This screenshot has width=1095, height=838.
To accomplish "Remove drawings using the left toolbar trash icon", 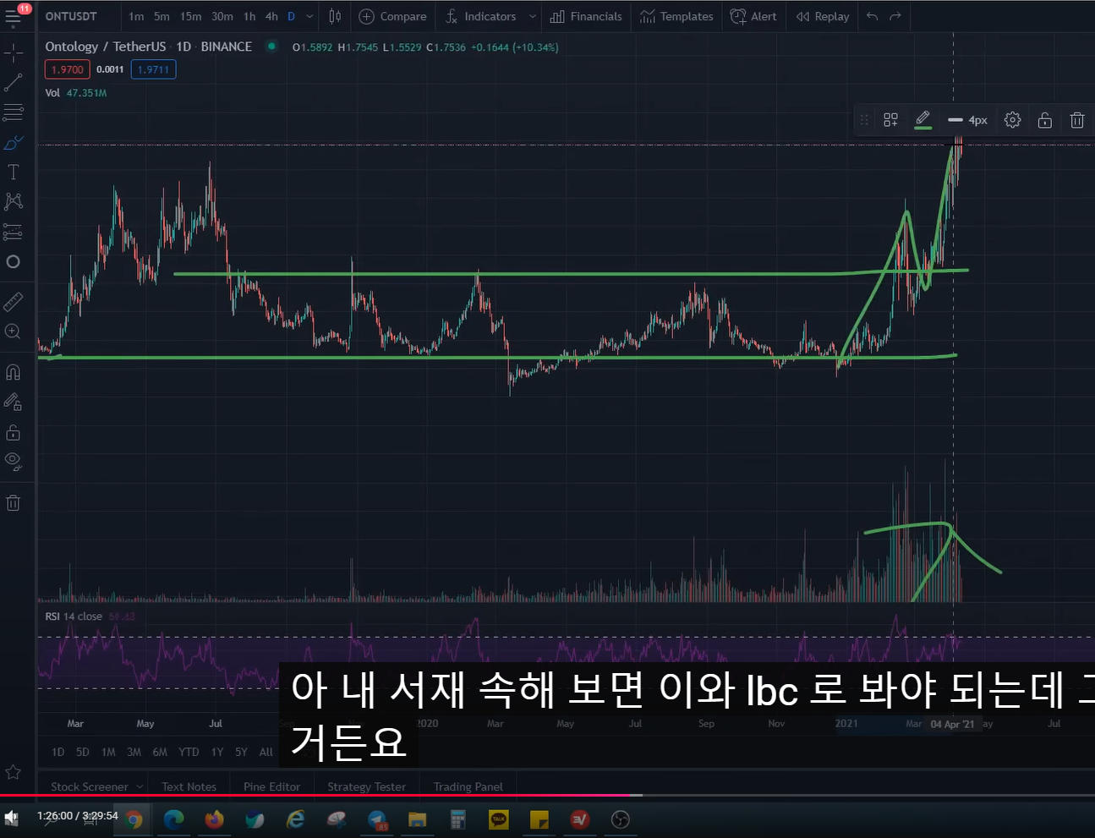I will [14, 503].
